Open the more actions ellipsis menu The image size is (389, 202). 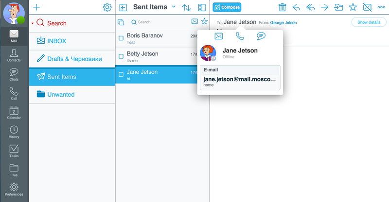pos(381,7)
